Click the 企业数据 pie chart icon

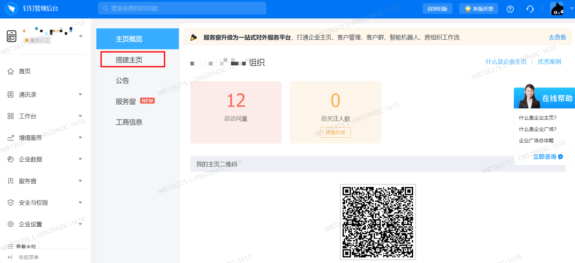(10, 159)
